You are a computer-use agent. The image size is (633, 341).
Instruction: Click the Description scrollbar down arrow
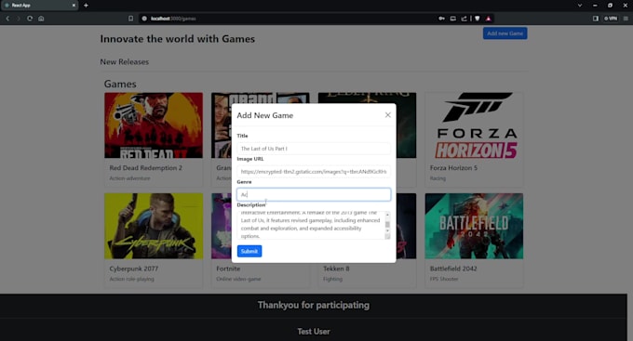387,231
